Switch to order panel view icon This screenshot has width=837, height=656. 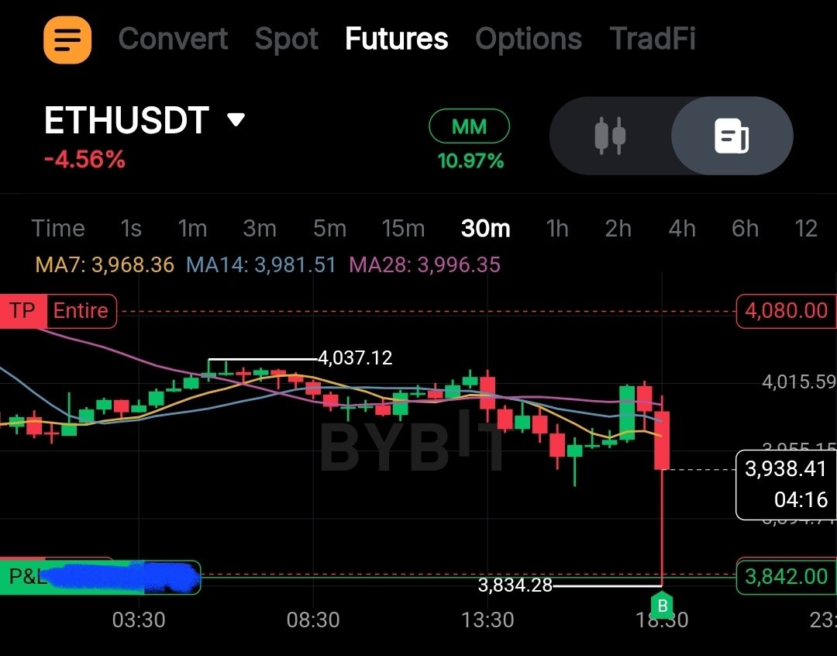pyautogui.click(x=732, y=136)
